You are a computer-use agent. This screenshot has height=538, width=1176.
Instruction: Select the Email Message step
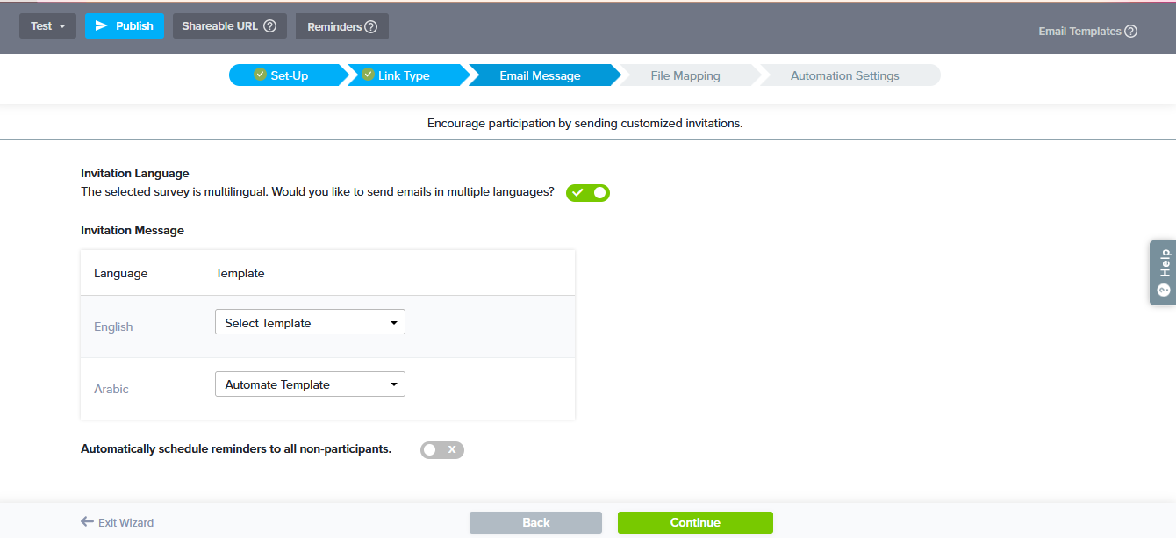click(x=540, y=76)
